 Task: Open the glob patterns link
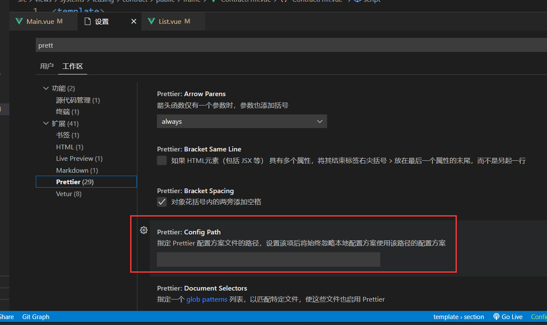tap(207, 299)
